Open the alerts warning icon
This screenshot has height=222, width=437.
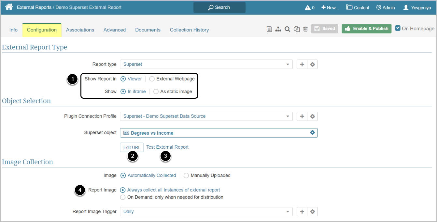point(308,7)
